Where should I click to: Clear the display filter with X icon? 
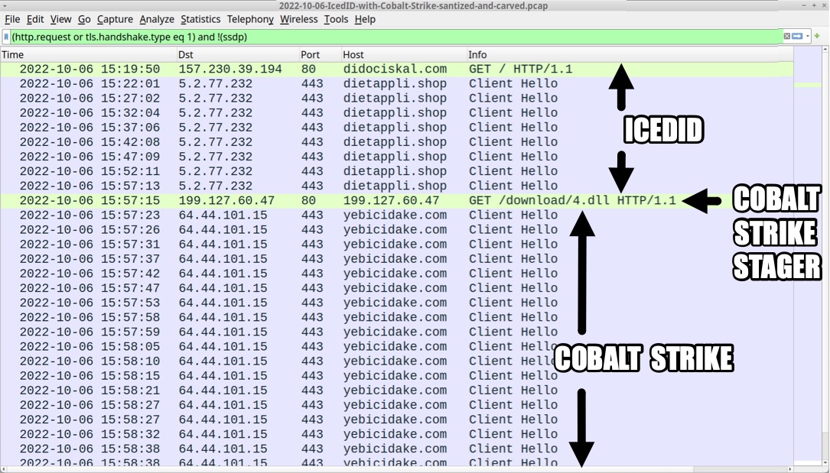coord(786,37)
